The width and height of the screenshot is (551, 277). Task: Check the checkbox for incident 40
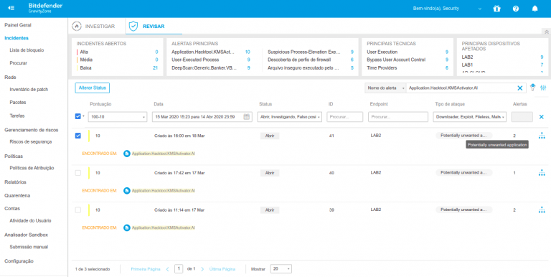pyautogui.click(x=78, y=173)
